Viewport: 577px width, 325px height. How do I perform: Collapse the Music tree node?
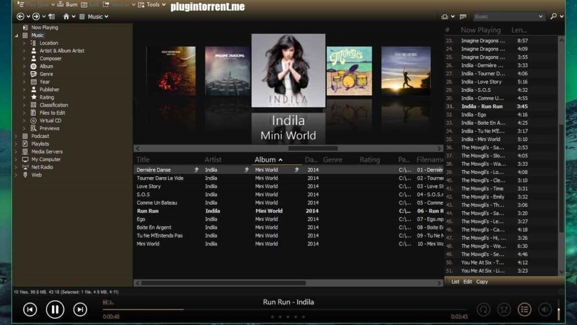[16, 36]
